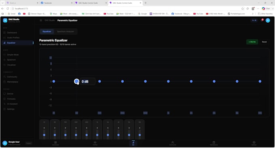Go back with browser back arrow
Image resolution: width=275 pixels, height=148 pixels.
click(x=2, y=8)
